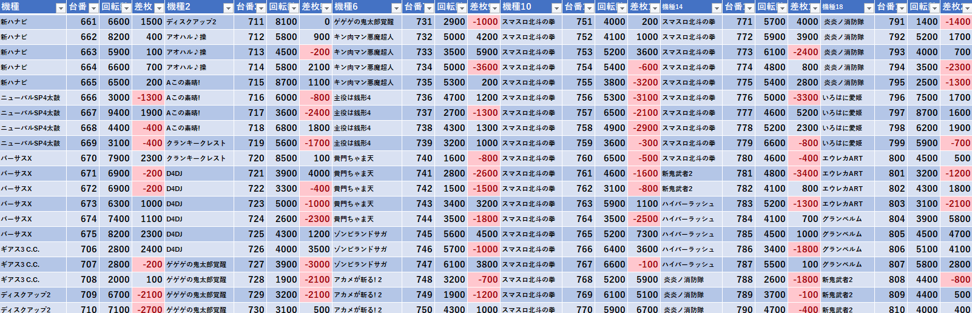Select the 7500 rotation cell
Screen dimensions: 972x313
(x=924, y=98)
